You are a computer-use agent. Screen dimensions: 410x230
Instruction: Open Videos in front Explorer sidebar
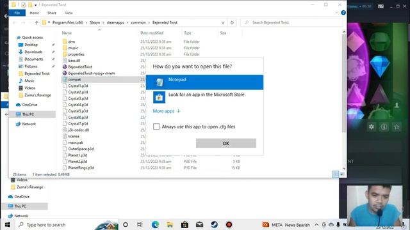29,88
